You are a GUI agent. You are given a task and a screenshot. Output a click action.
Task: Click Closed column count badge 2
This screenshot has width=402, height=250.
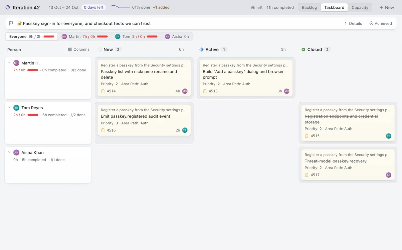click(x=327, y=49)
